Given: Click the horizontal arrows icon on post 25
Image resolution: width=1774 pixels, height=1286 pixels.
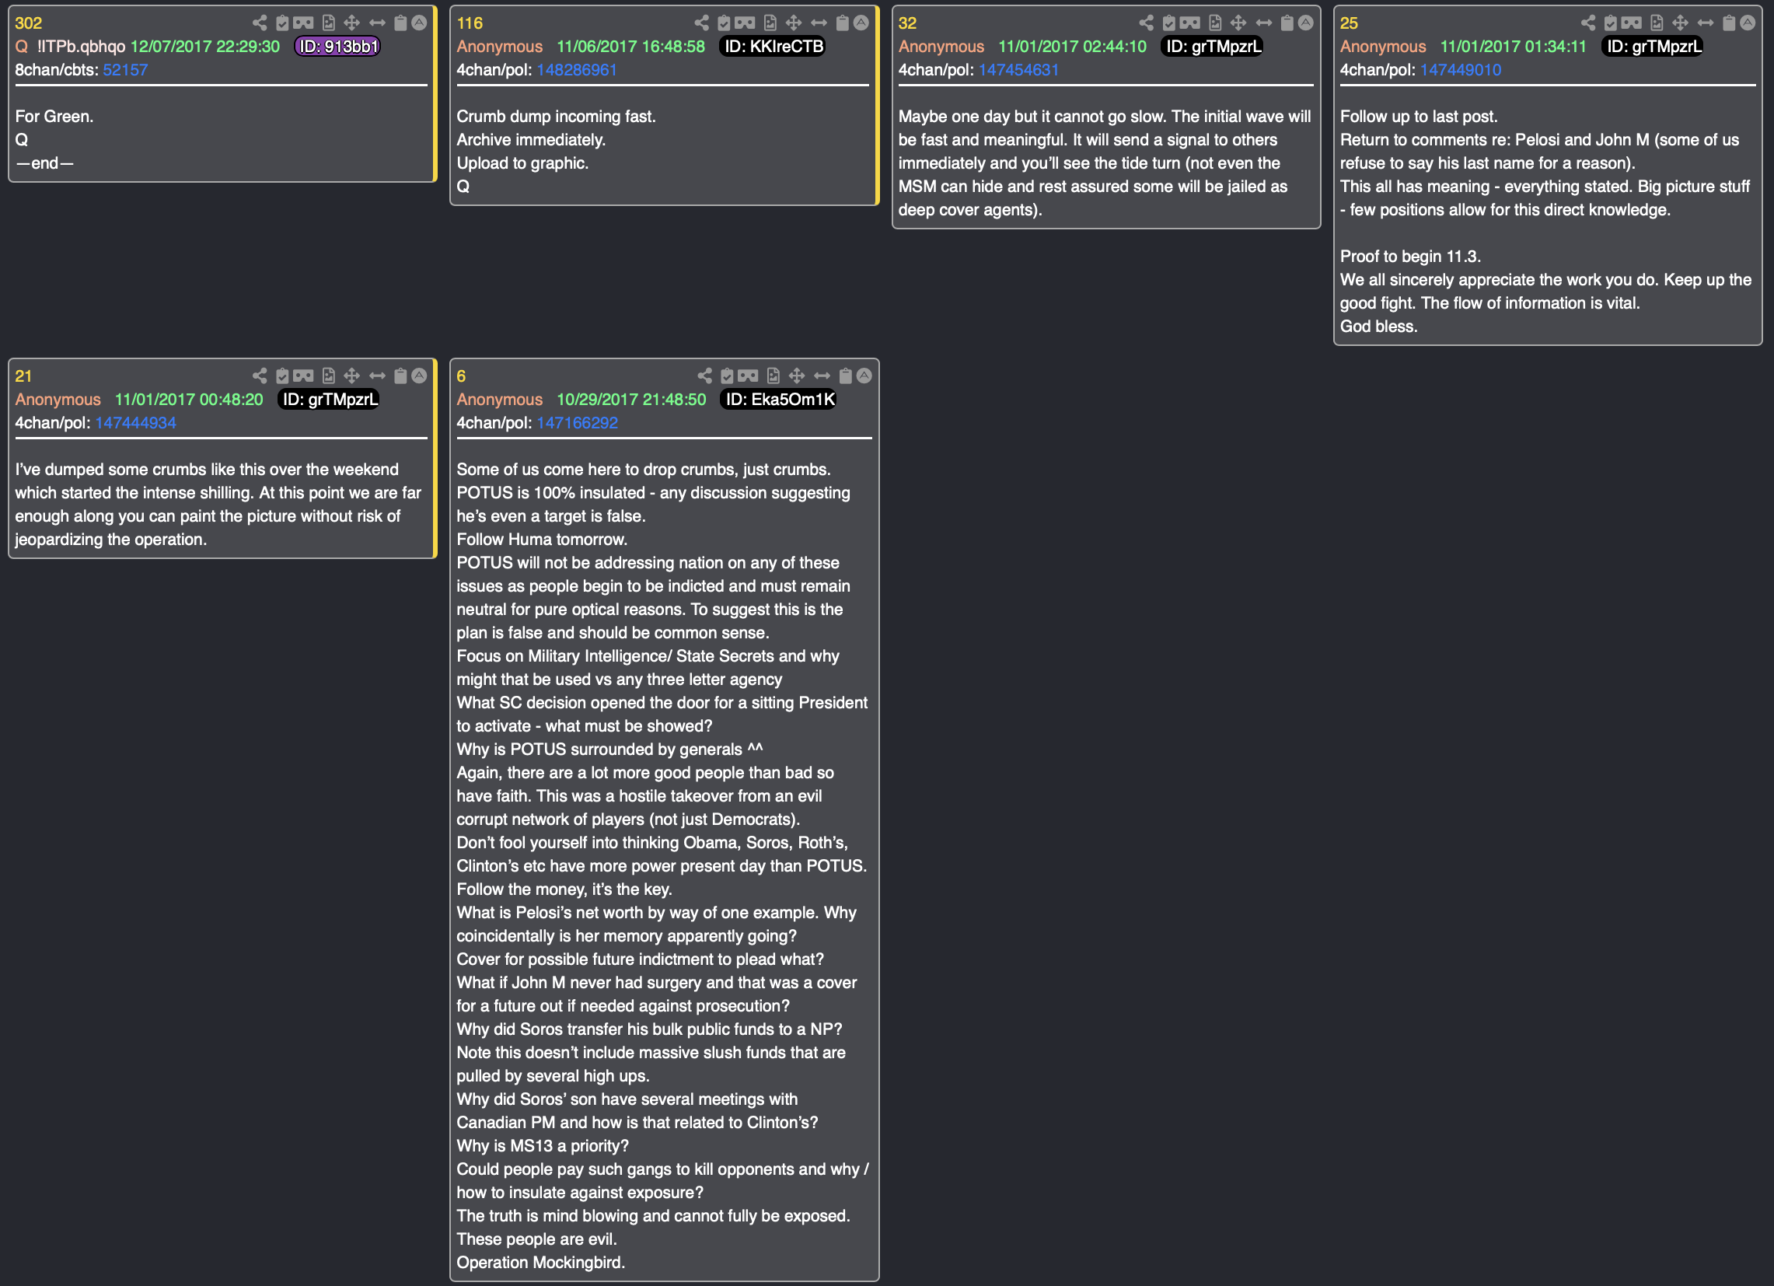Looking at the screenshot, I should pyautogui.click(x=1705, y=23).
